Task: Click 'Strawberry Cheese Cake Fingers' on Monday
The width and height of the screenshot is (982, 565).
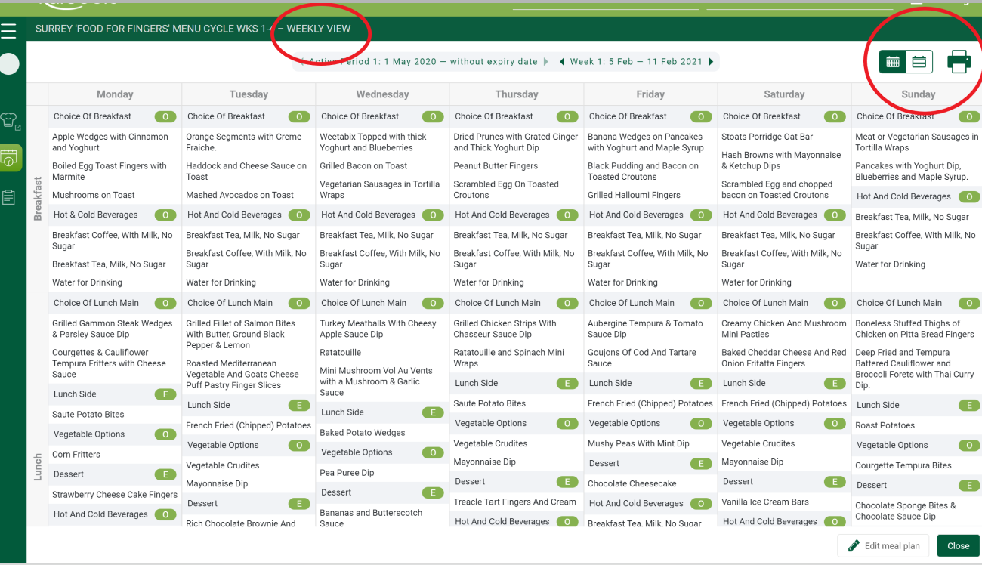Action: click(115, 495)
